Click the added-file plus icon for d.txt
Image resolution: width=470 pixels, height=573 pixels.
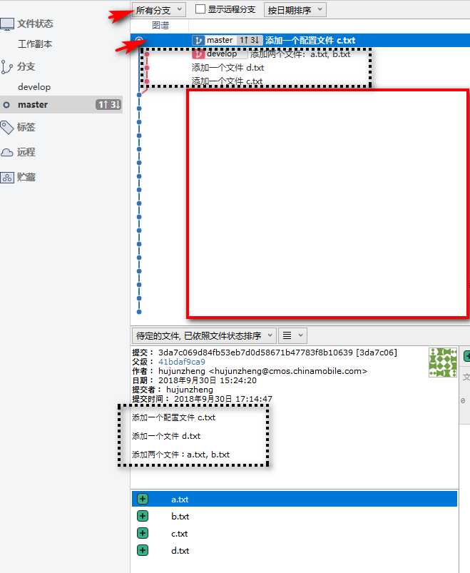tap(143, 550)
